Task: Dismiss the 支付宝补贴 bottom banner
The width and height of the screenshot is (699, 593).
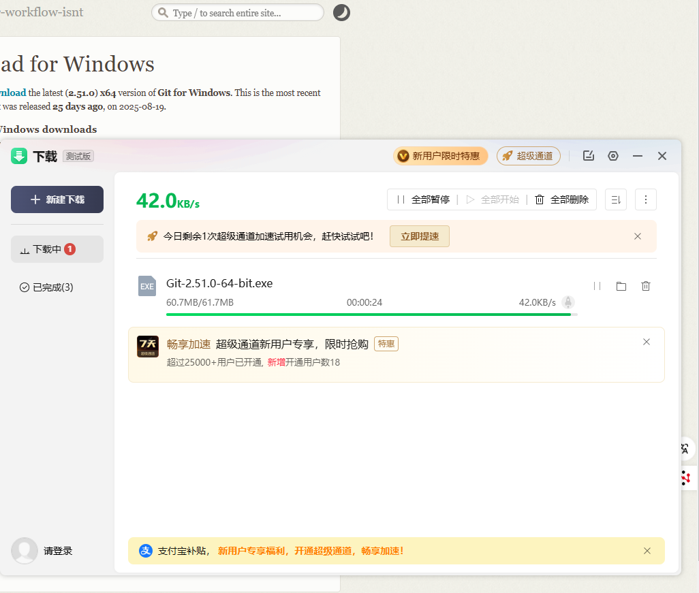Action: pyautogui.click(x=647, y=551)
